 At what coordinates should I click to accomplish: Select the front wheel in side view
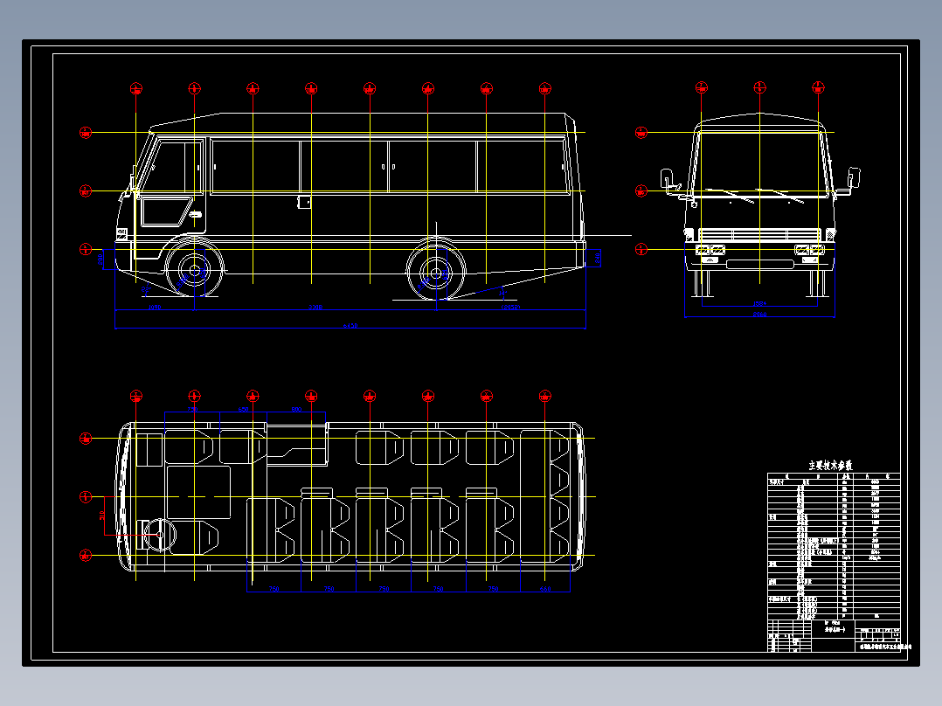(194, 271)
